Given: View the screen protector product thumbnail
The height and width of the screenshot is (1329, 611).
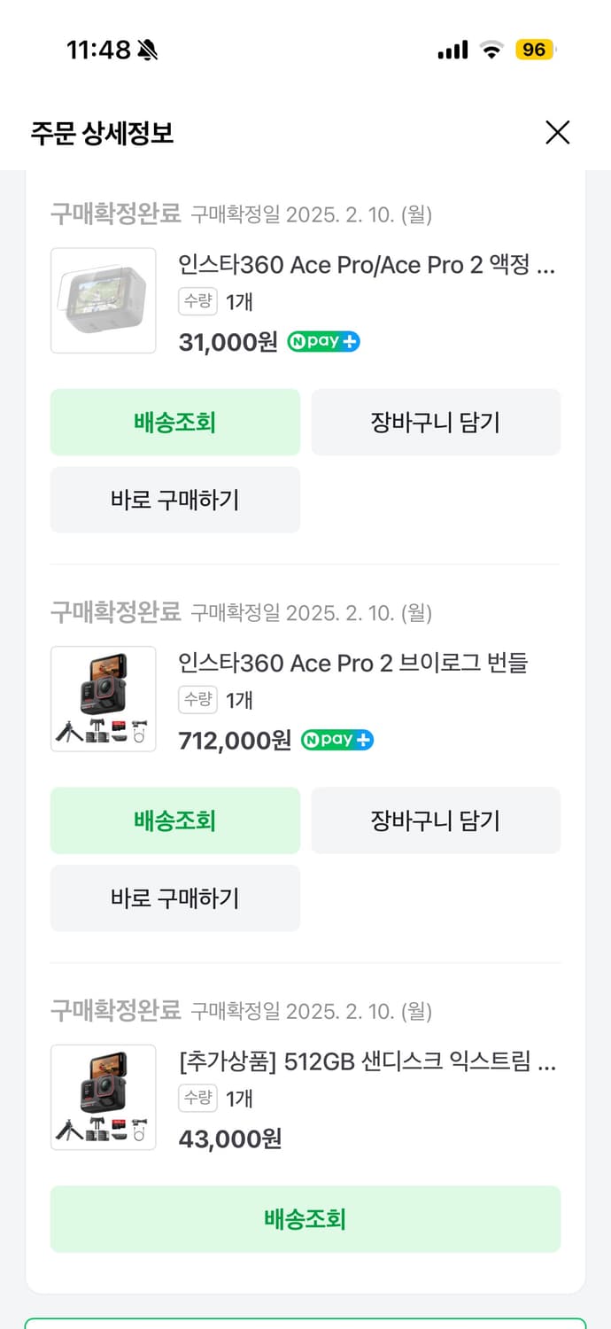Looking at the screenshot, I should [103, 300].
